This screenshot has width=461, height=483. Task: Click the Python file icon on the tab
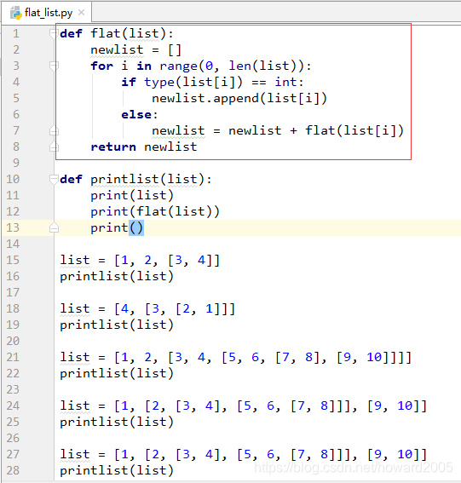(16, 13)
